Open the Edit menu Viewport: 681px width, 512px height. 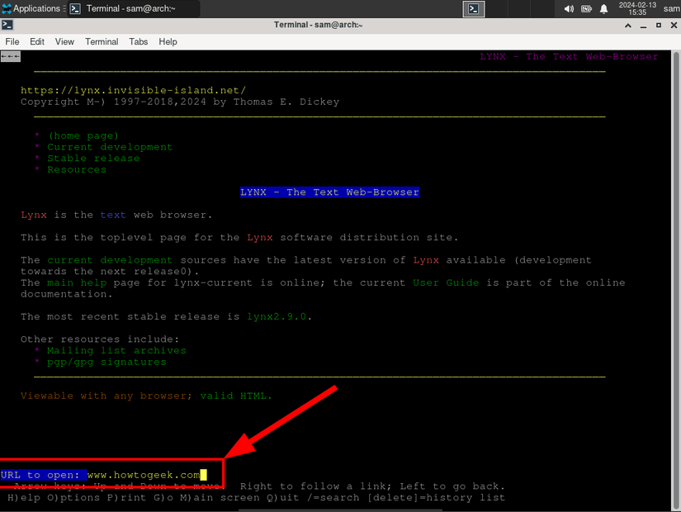[x=37, y=41]
